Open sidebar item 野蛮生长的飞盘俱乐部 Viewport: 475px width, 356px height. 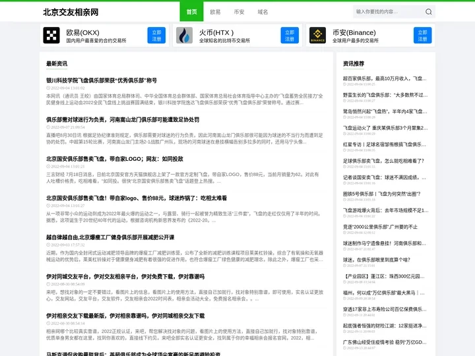click(385, 95)
